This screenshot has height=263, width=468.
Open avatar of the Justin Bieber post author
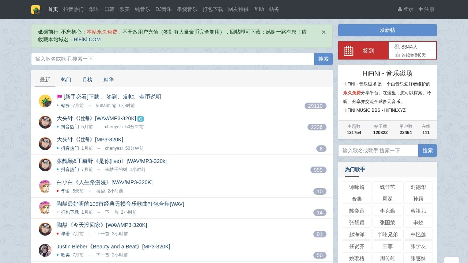(x=45, y=250)
